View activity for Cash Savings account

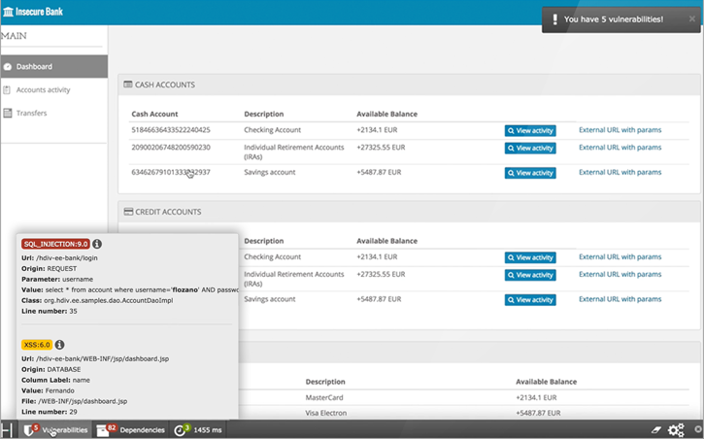[x=530, y=173]
